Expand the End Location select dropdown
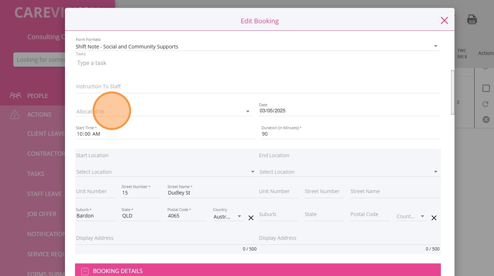 point(435,172)
